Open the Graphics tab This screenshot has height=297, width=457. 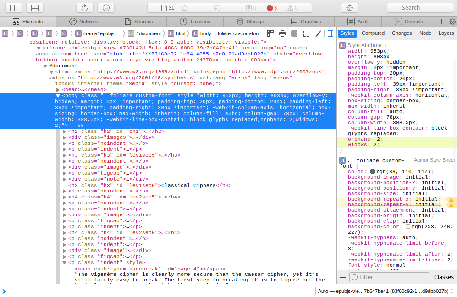click(x=306, y=22)
